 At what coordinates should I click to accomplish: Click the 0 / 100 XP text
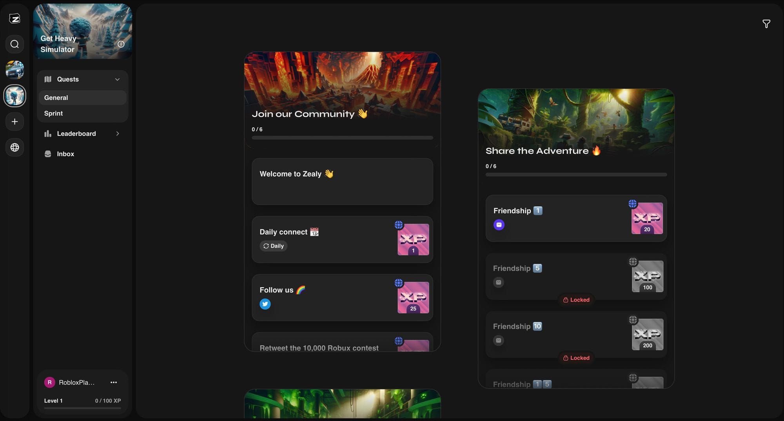coord(108,401)
